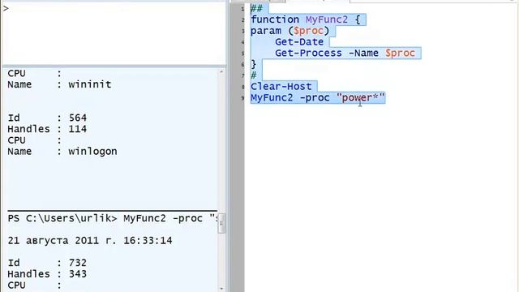This screenshot has width=519, height=292.
Task: Click the process name 'winlogon' in the output
Action: 92,152
